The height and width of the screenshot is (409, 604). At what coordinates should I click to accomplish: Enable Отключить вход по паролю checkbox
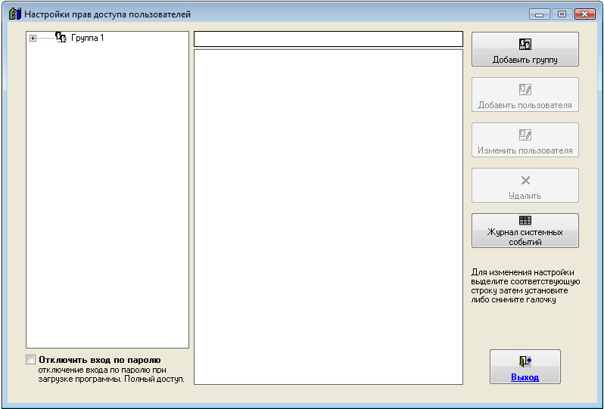pos(30,360)
